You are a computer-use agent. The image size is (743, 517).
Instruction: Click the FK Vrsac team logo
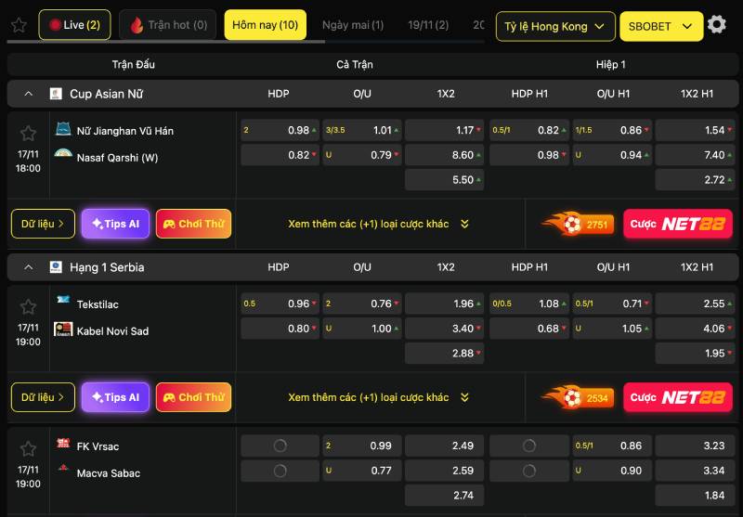coord(63,444)
